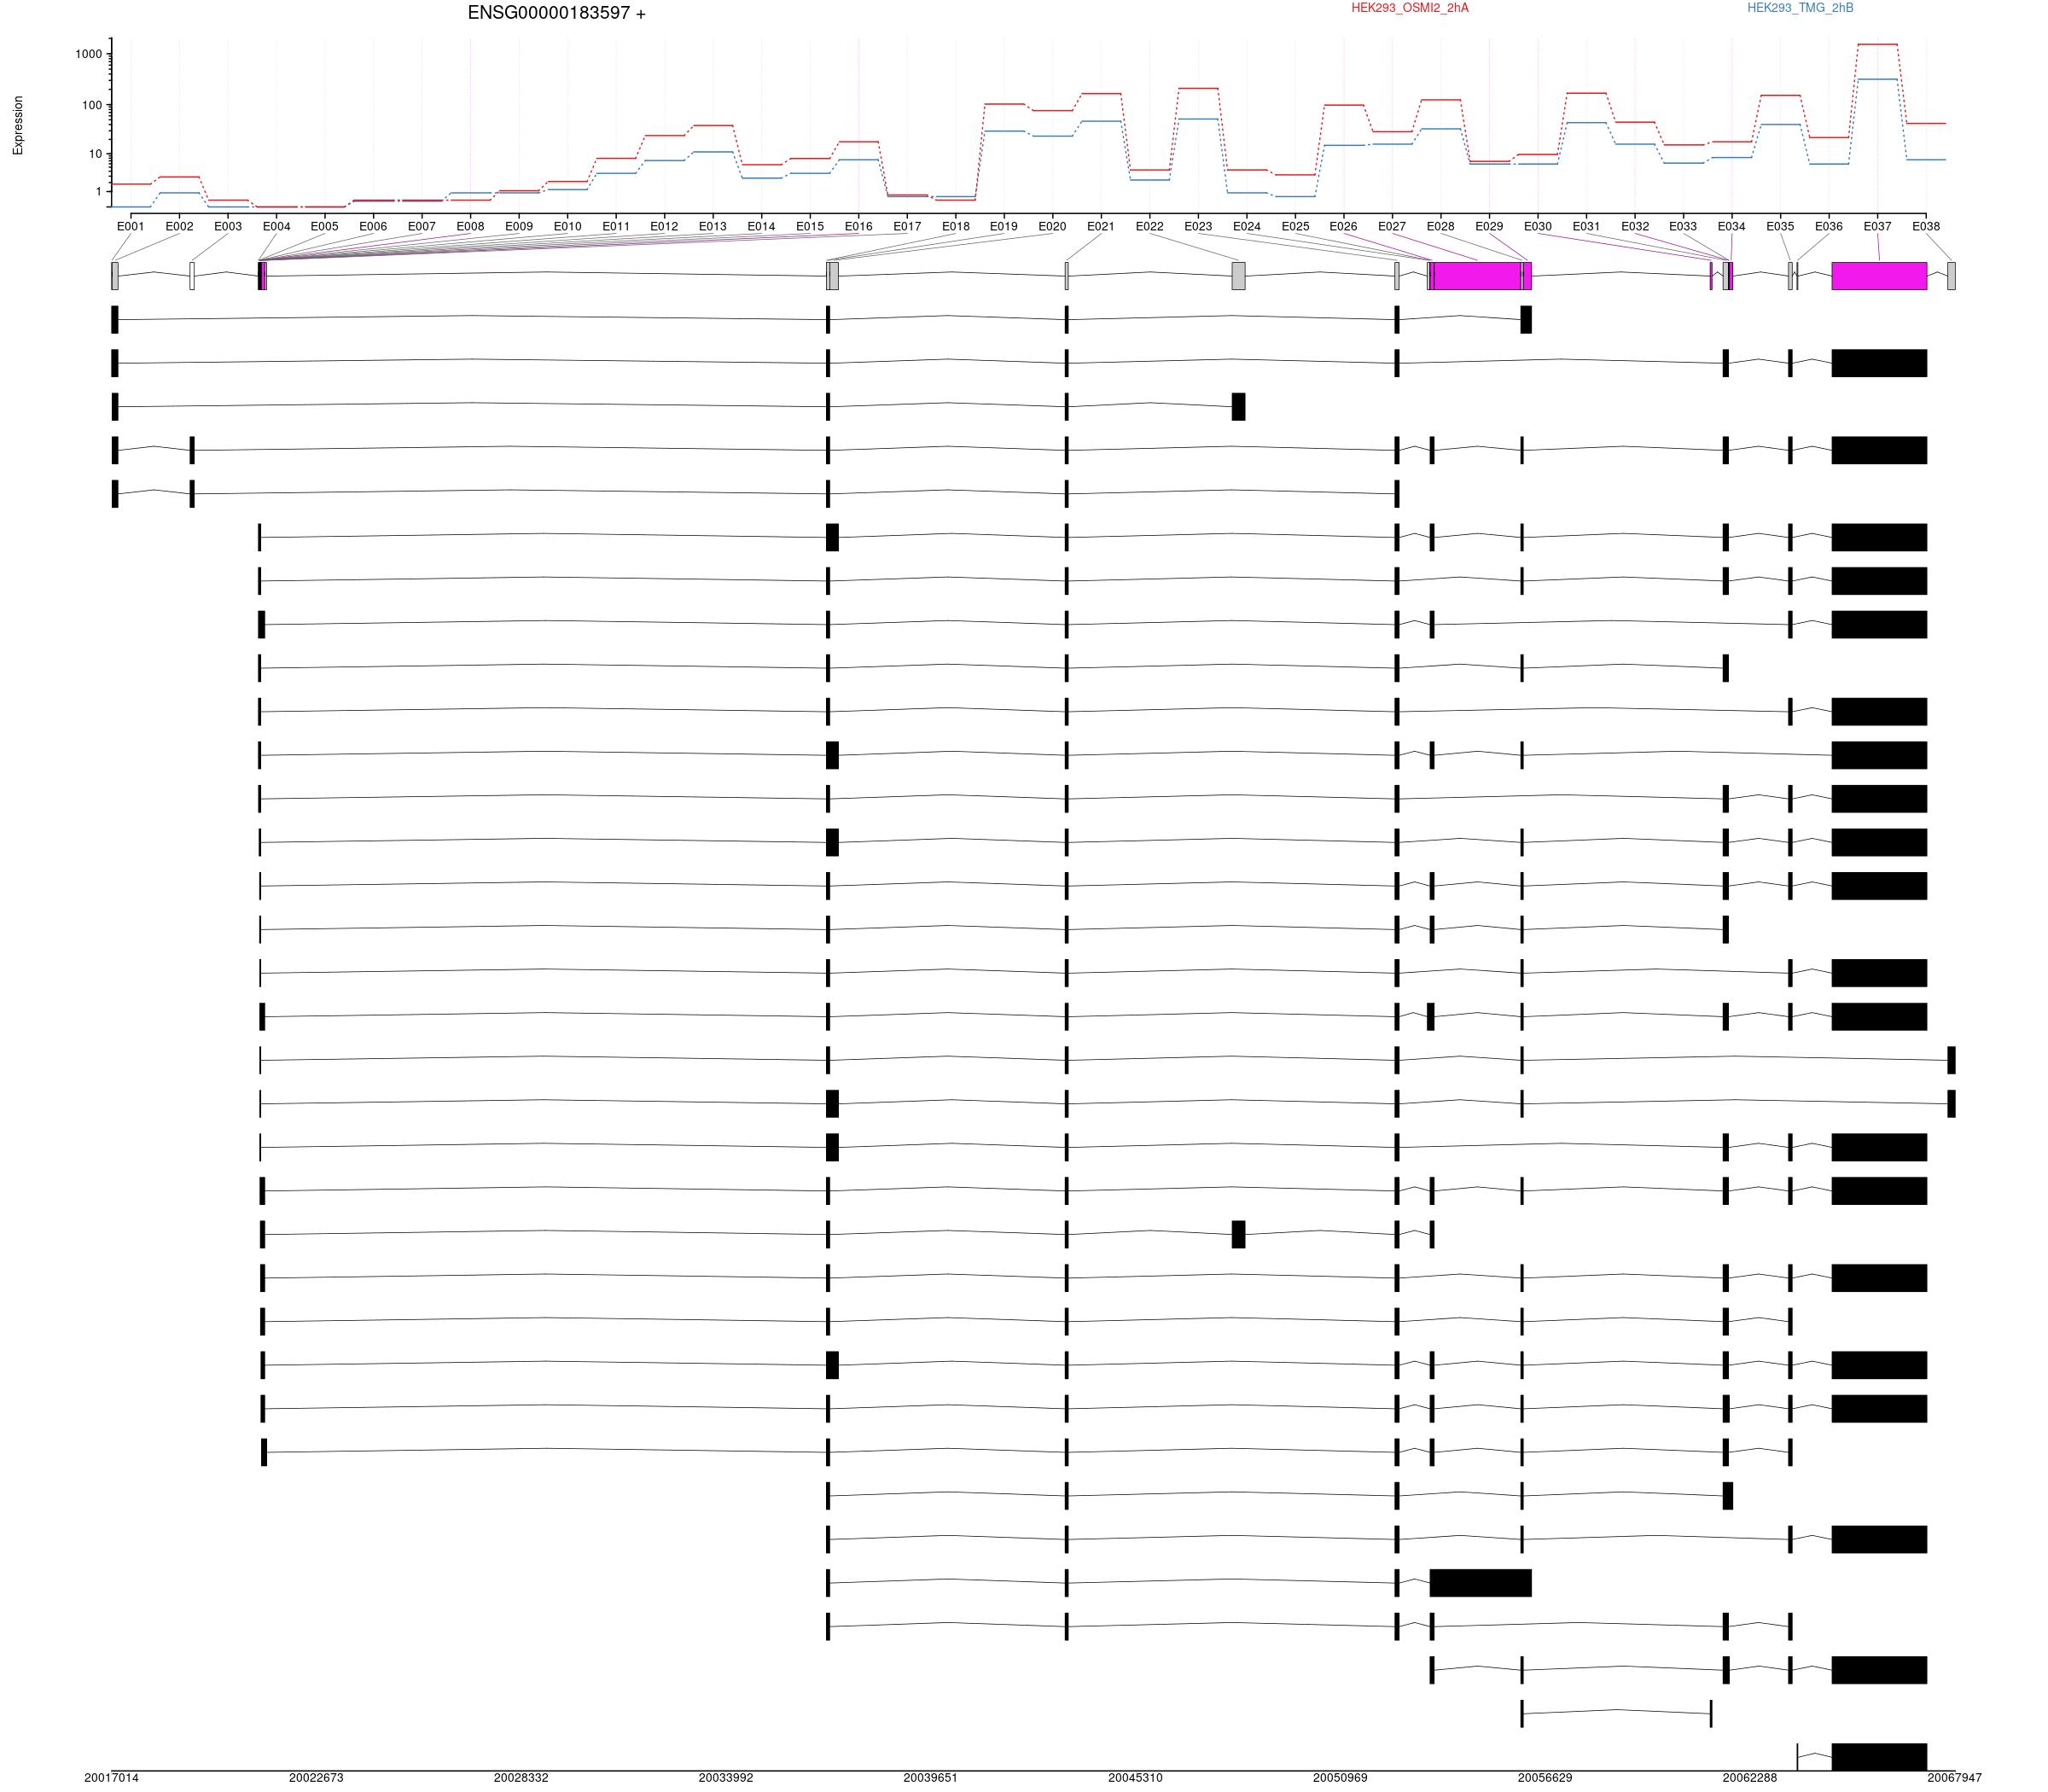Click exon bin label E002
The width and height of the screenshot is (2048, 1792).
click(180, 227)
